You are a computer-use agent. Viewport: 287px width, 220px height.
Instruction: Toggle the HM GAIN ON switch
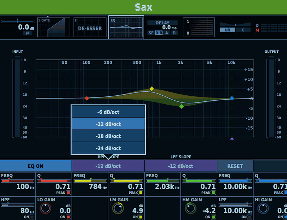coord(213,217)
